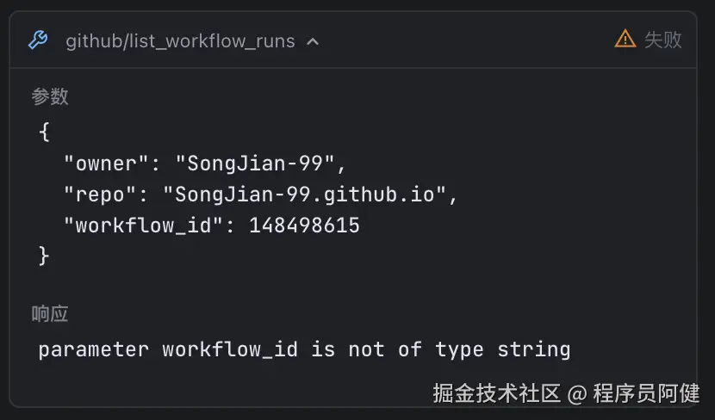Click the opening curly brace

tap(45, 133)
